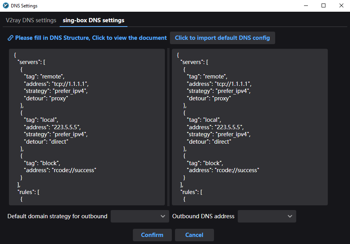
Task: Click "tag": "block" line in right editor
Action: click(x=205, y=163)
